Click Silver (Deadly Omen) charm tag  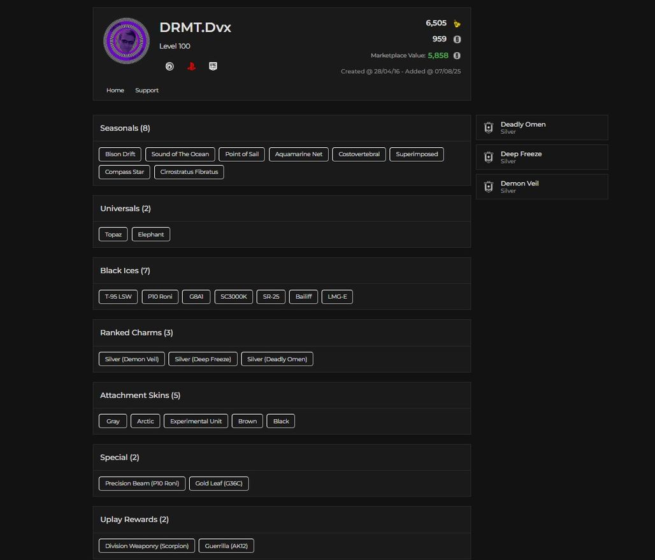(277, 359)
